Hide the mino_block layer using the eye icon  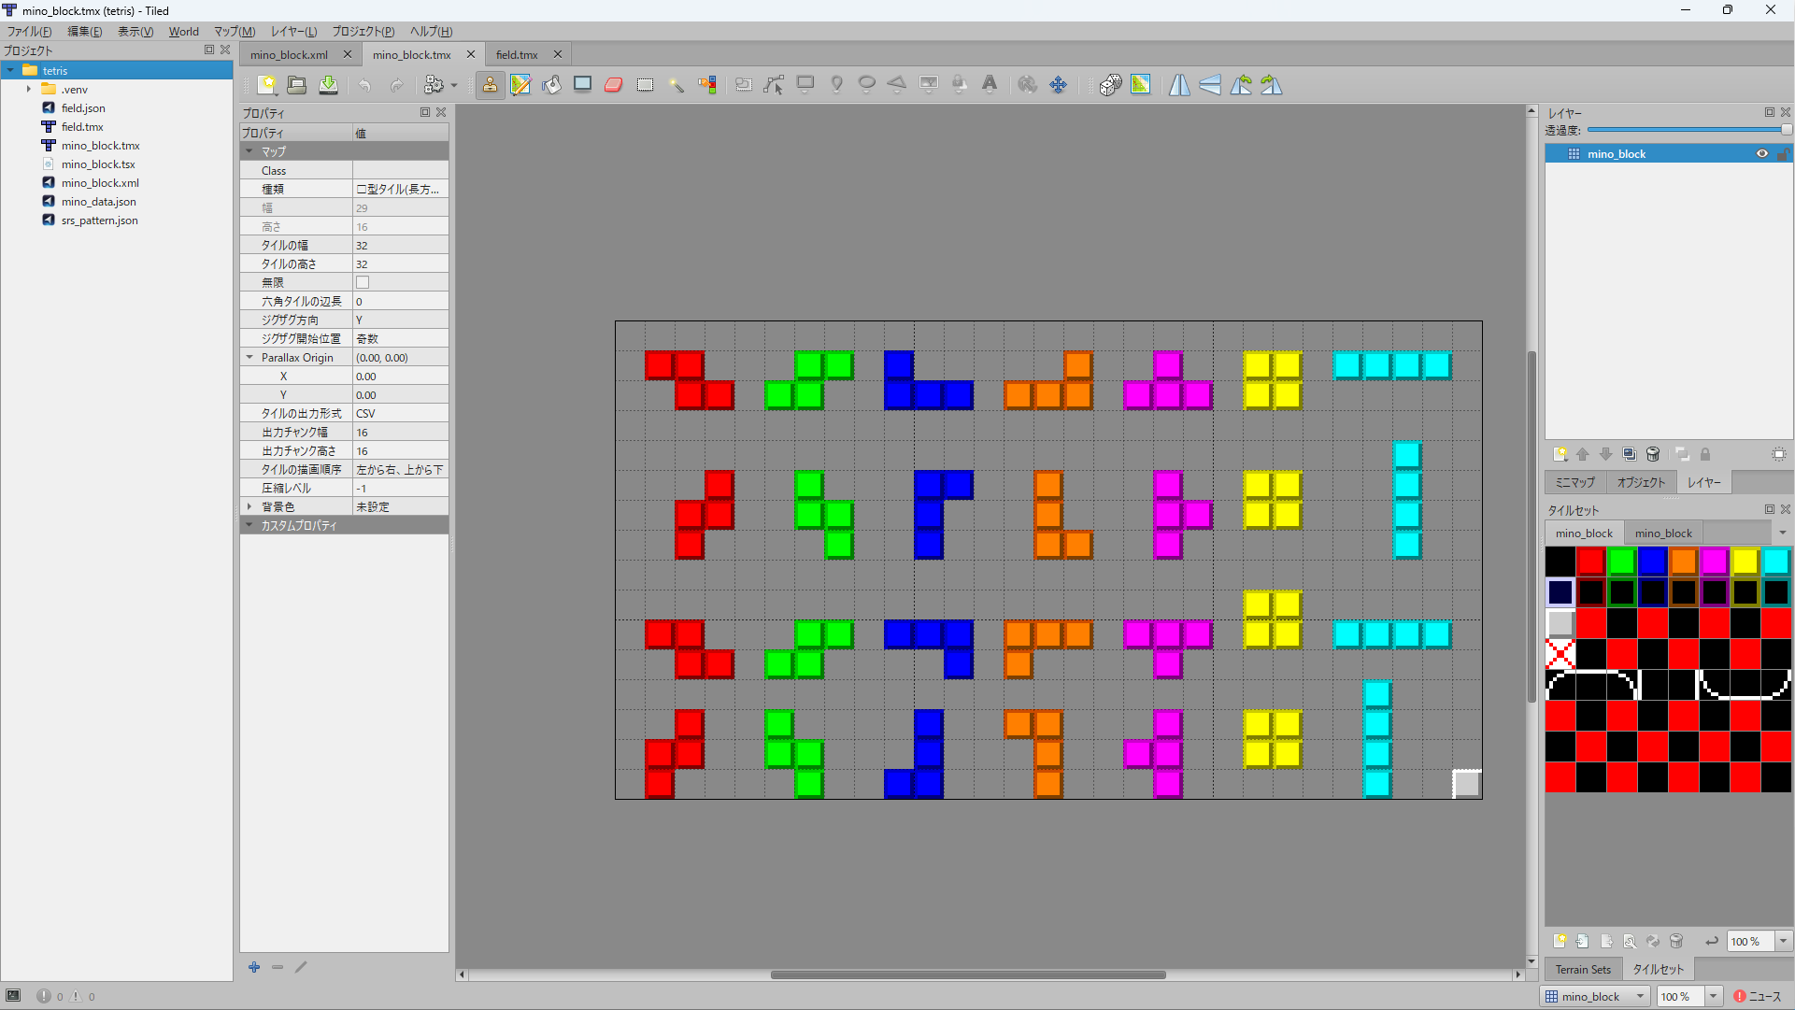click(1761, 154)
